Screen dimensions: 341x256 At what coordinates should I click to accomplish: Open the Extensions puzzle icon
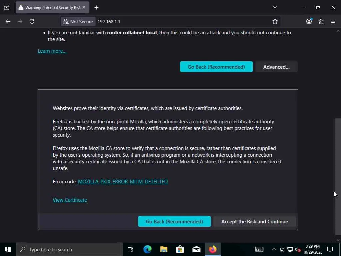[321, 21]
